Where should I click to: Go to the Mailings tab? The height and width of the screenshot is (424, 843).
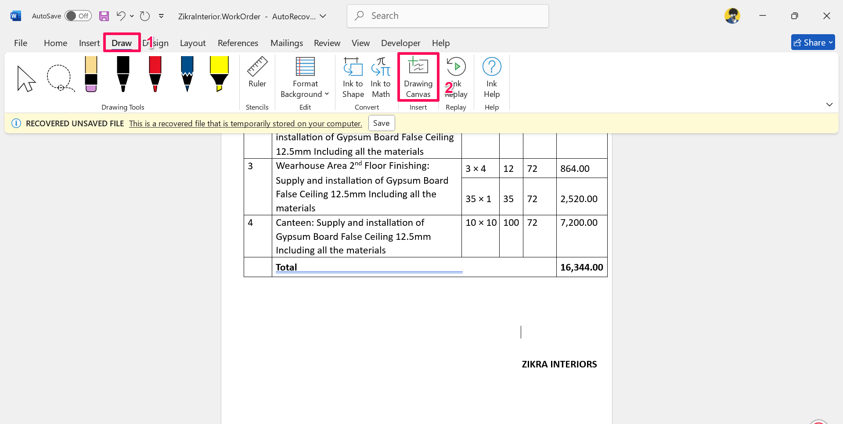[x=287, y=43]
